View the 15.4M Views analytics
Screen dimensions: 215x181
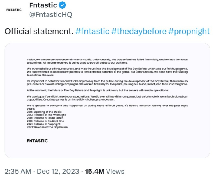(x=104, y=171)
